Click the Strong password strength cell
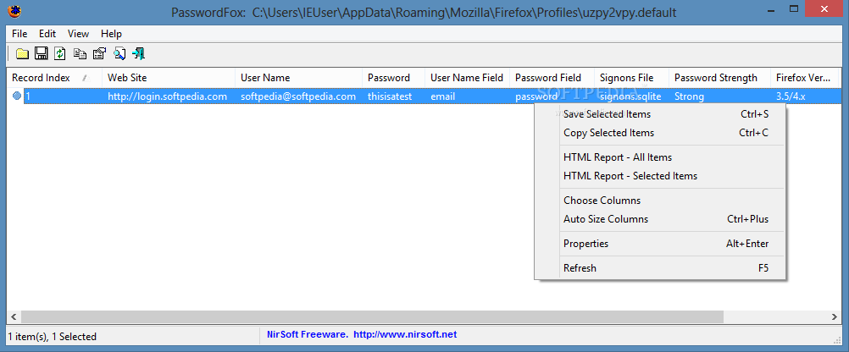 point(689,96)
